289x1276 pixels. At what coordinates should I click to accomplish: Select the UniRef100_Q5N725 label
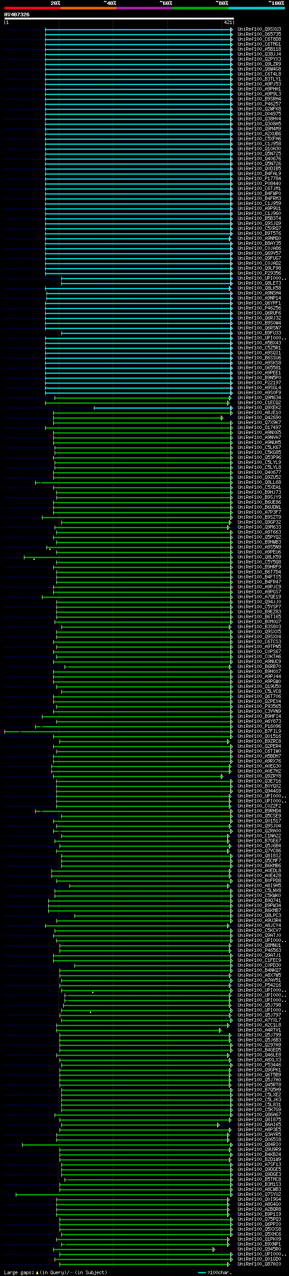click(259, 153)
